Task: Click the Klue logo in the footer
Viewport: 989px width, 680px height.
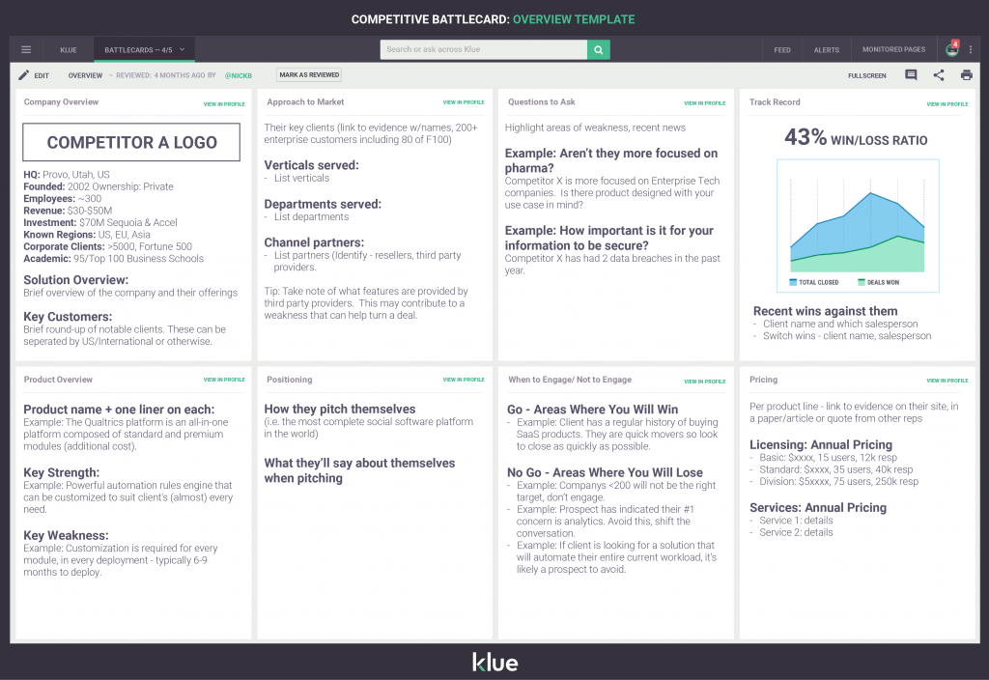Action: coord(495,662)
